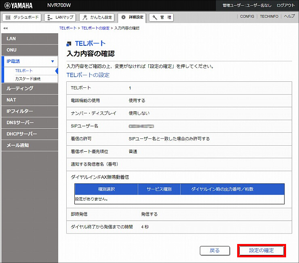299x263 pixels.
Task: Click the 4 秒 time value
Action: (x=145, y=227)
